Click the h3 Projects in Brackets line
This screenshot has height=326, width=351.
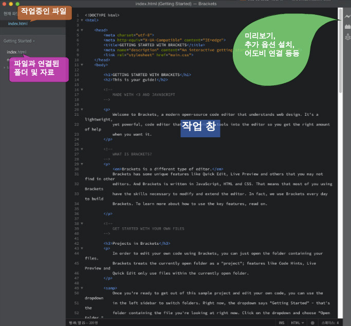(137, 243)
